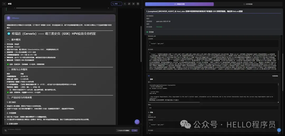Switch to the 步骤执行详情 tab
285x136 pixels.
179,4
